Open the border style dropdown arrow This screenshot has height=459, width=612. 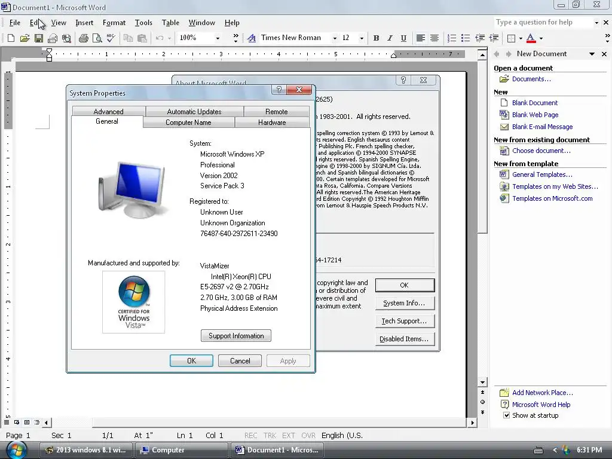[521, 38]
